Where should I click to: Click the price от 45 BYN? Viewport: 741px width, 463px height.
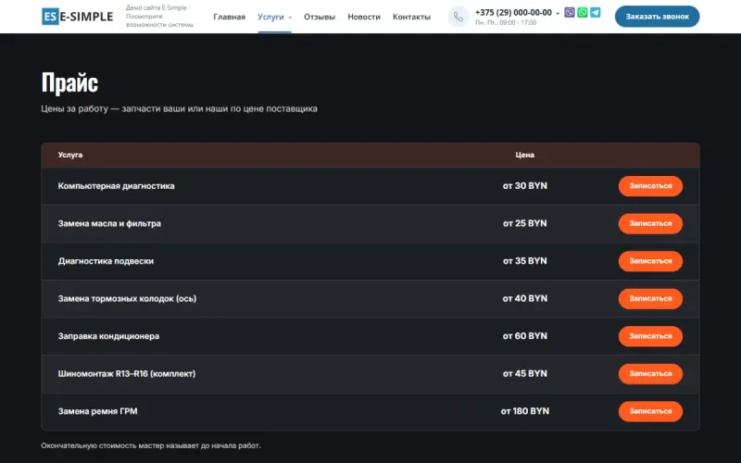[524, 374]
